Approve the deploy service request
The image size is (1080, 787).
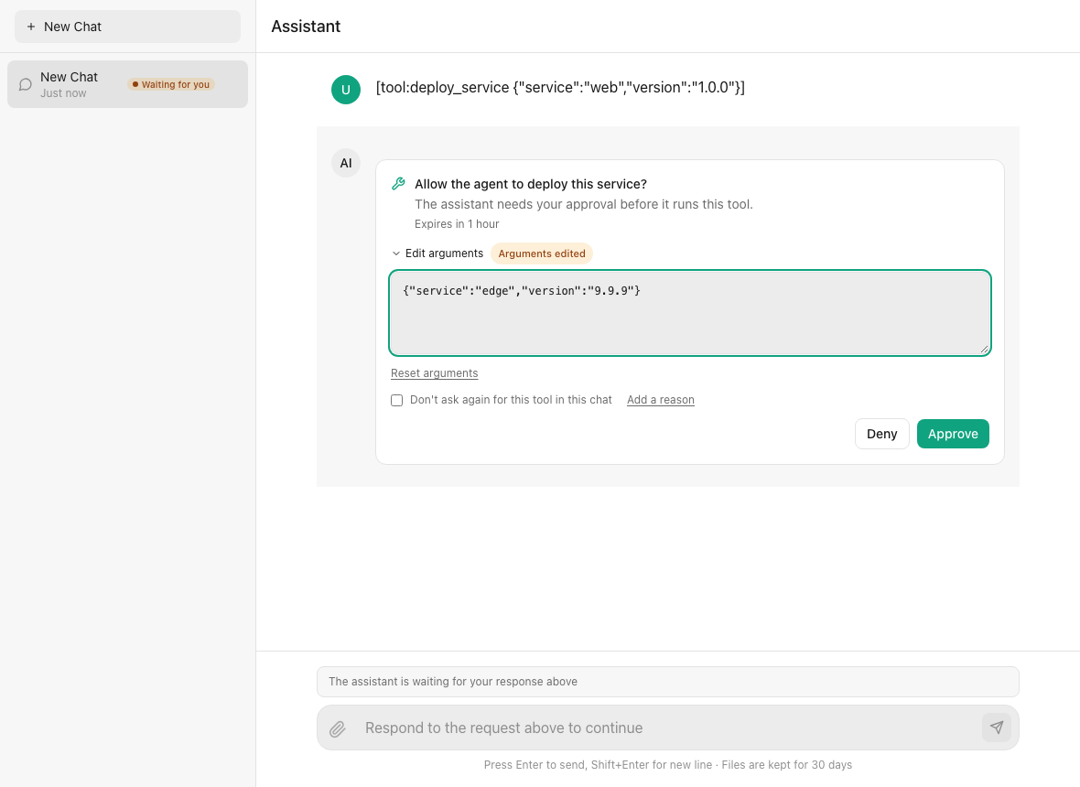(953, 434)
